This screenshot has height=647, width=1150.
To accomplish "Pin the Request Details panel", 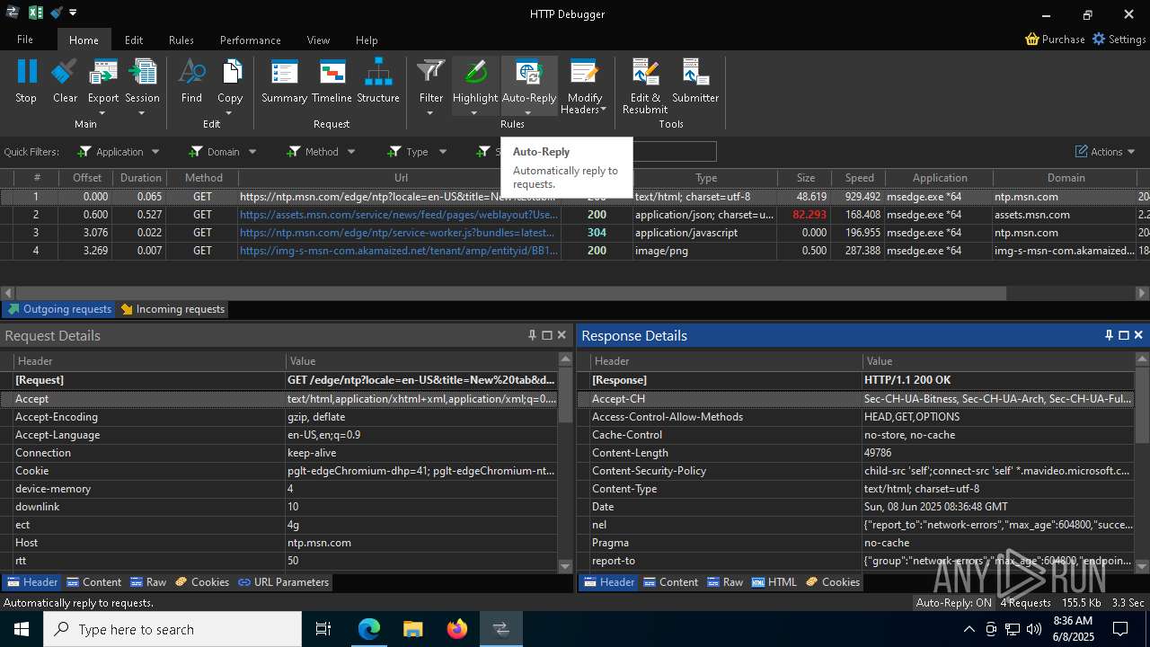I will pyautogui.click(x=532, y=335).
